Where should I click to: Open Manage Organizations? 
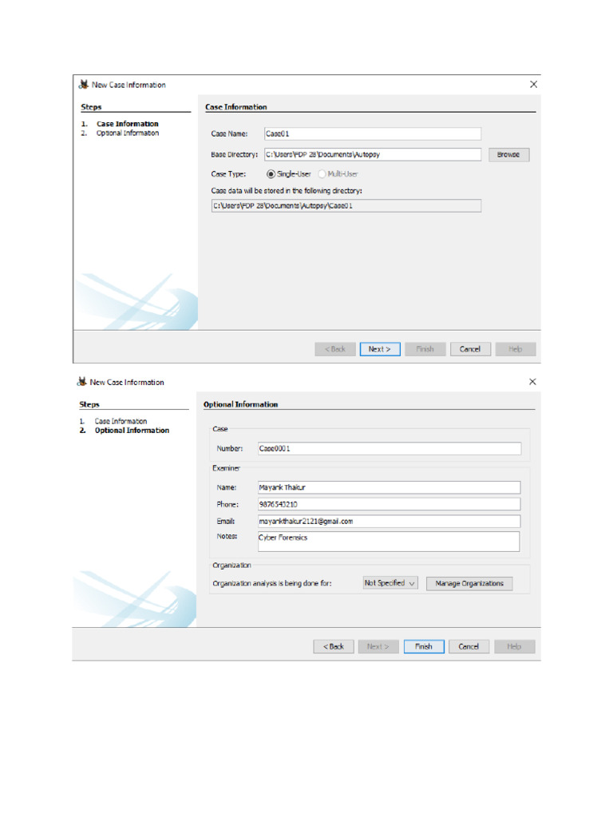pyautogui.click(x=469, y=583)
